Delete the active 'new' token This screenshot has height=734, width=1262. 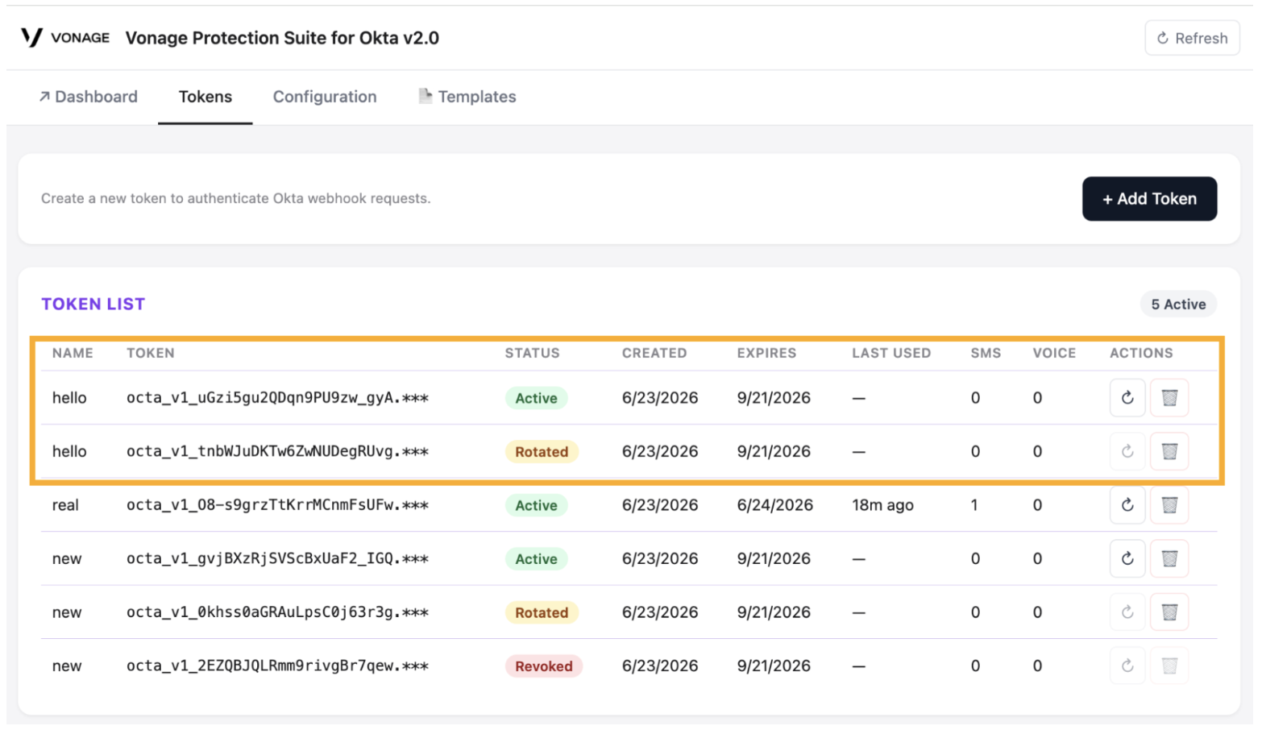(1169, 559)
